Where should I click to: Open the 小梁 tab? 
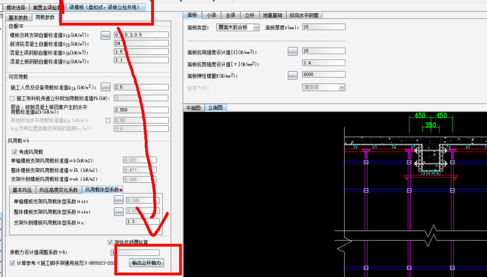tap(211, 15)
